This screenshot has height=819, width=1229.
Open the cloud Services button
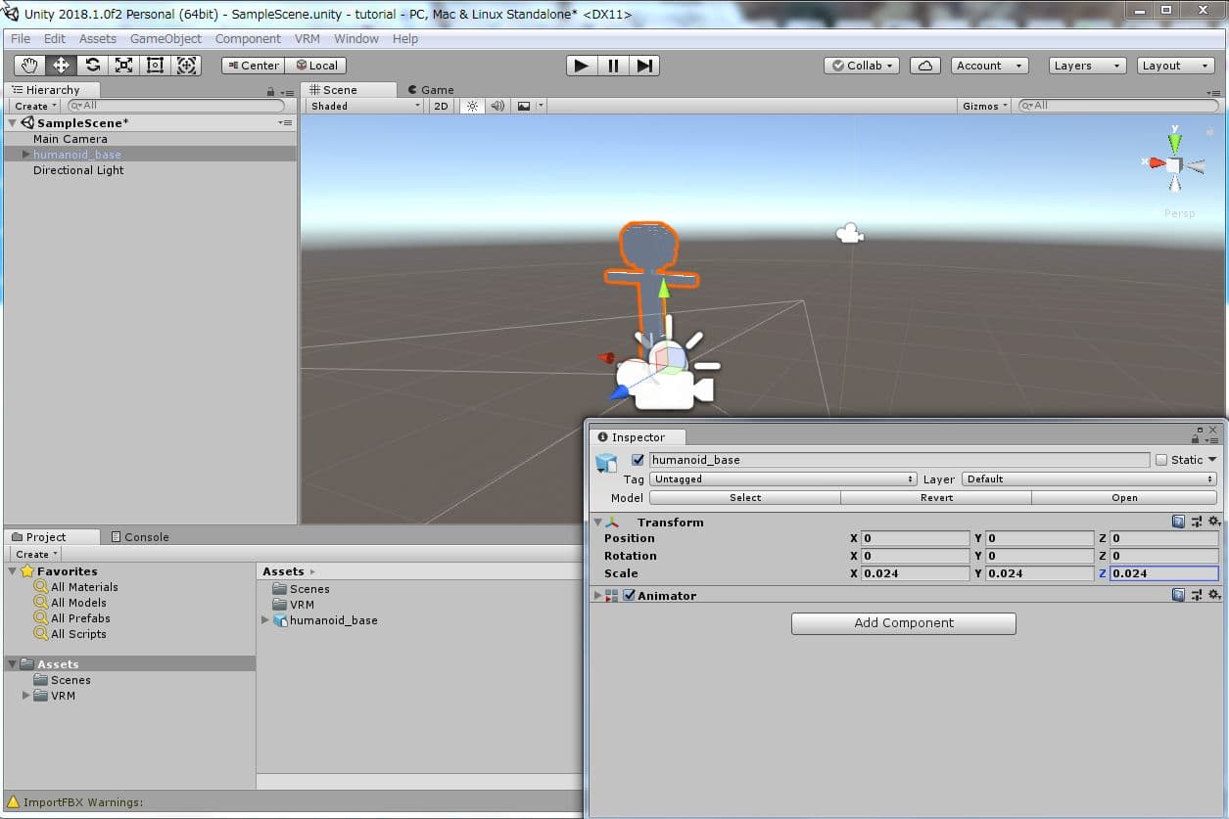[x=924, y=66]
